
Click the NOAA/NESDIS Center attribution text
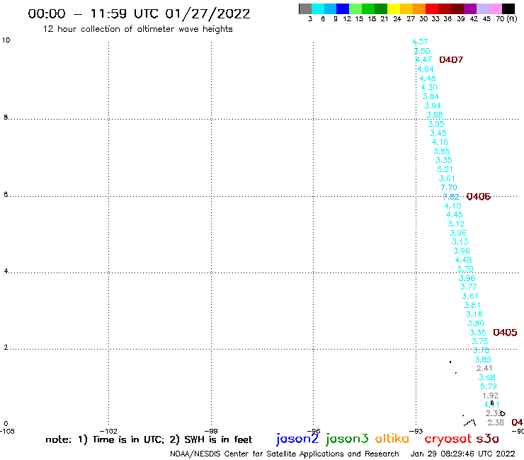285,454
